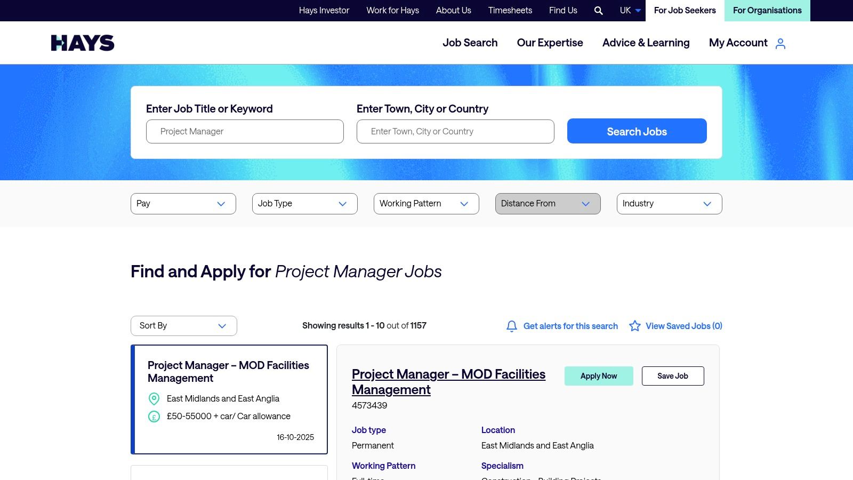The image size is (853, 480).
Task: Click the saved jobs star icon
Action: coord(634,326)
